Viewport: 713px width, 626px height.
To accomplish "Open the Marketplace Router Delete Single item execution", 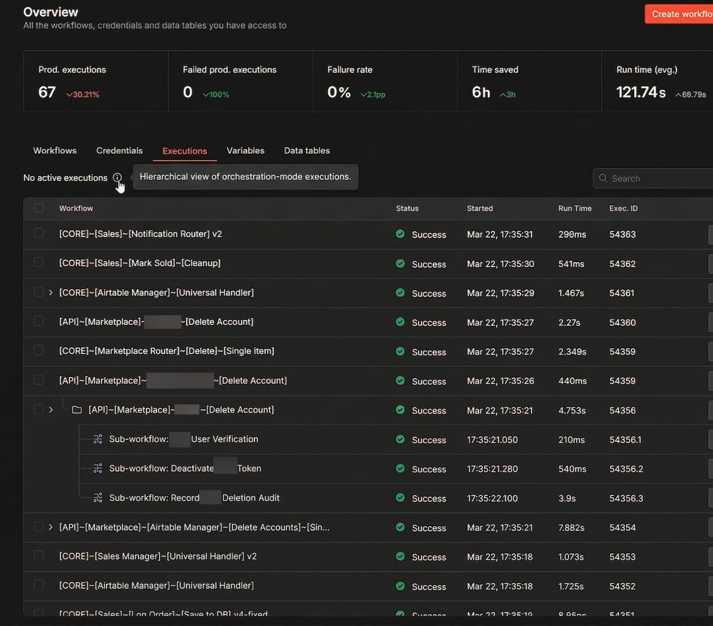I will tap(166, 351).
